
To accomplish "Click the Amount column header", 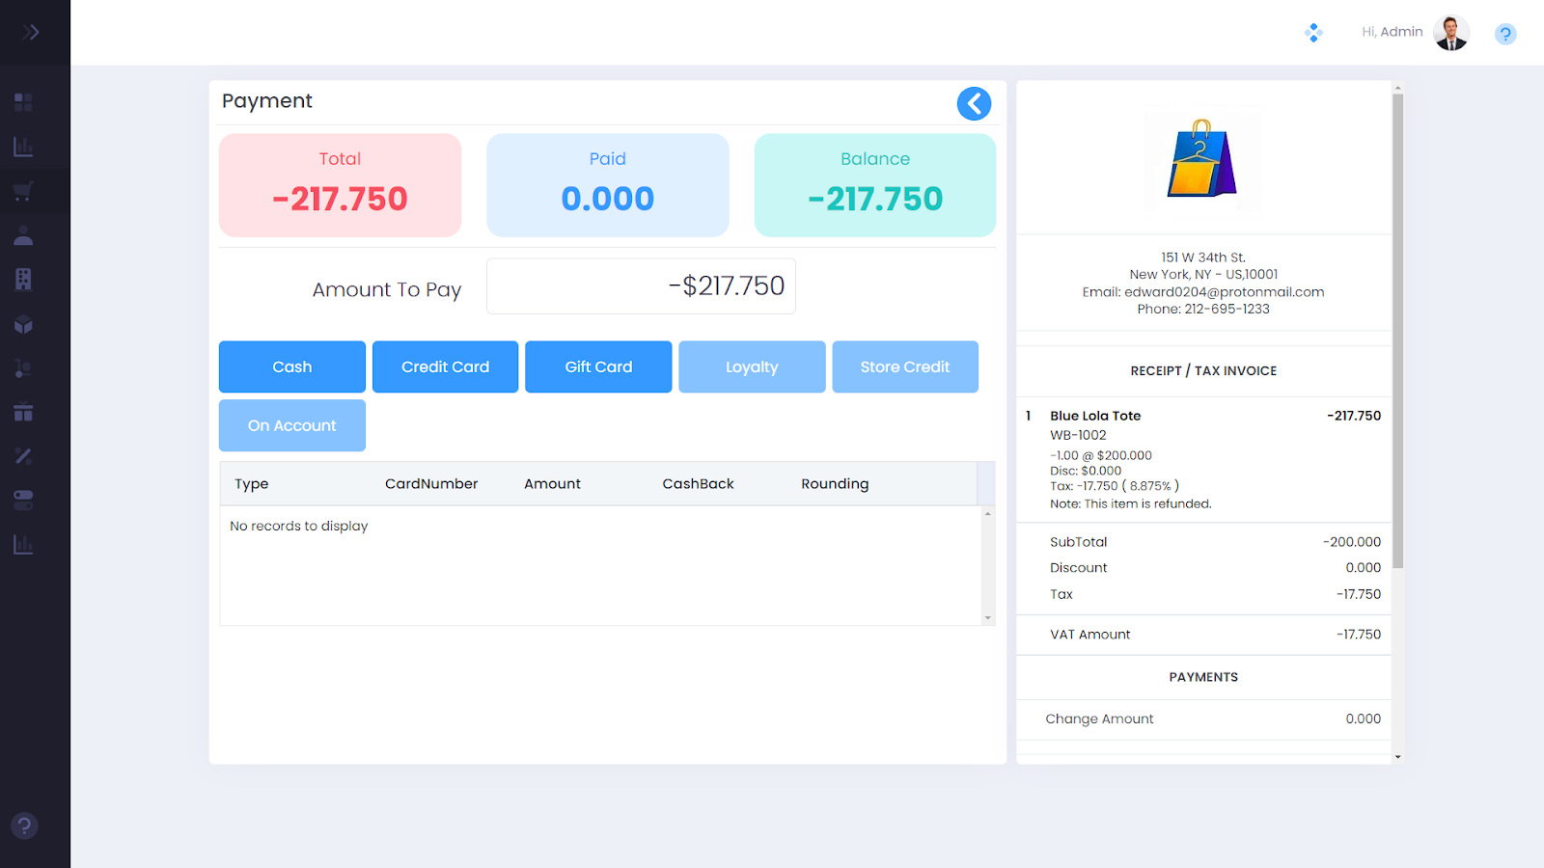I will 552,484.
